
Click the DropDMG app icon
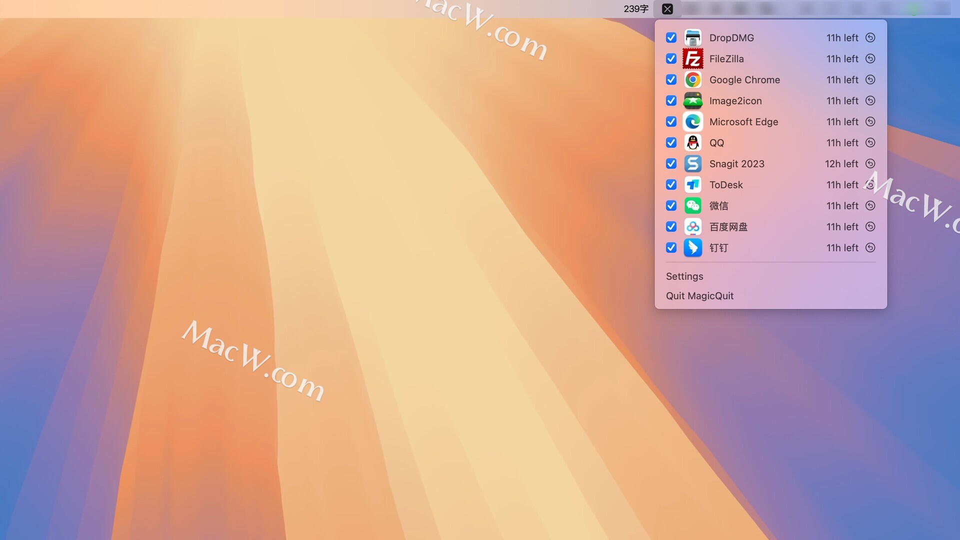tap(692, 37)
